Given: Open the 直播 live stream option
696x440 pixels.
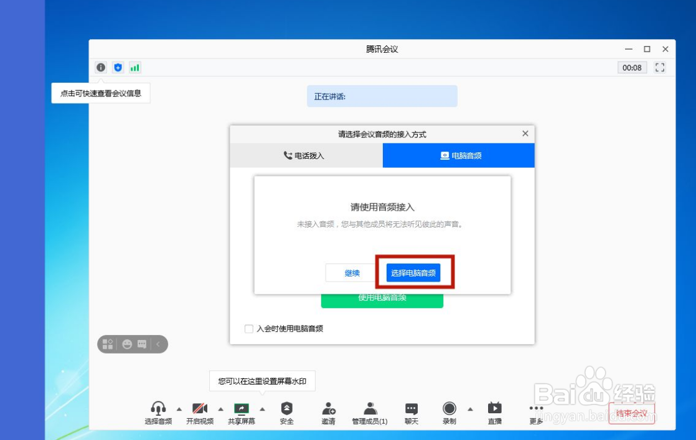Looking at the screenshot, I should 495,413.
